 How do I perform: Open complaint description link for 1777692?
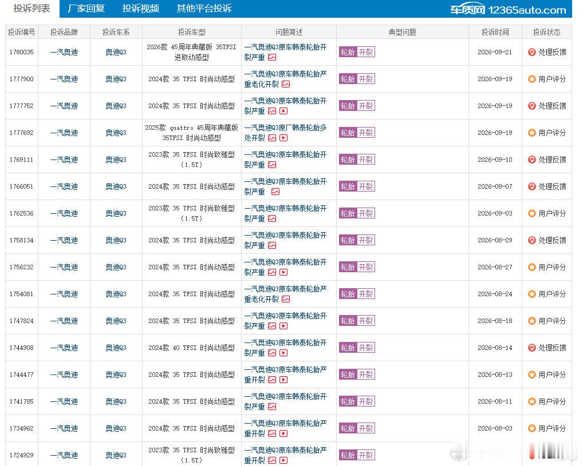(285, 133)
